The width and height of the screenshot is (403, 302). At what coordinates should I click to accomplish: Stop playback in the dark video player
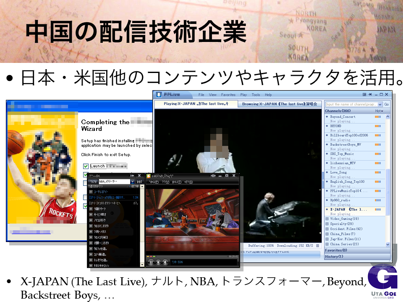pyautogui.click(x=158, y=262)
